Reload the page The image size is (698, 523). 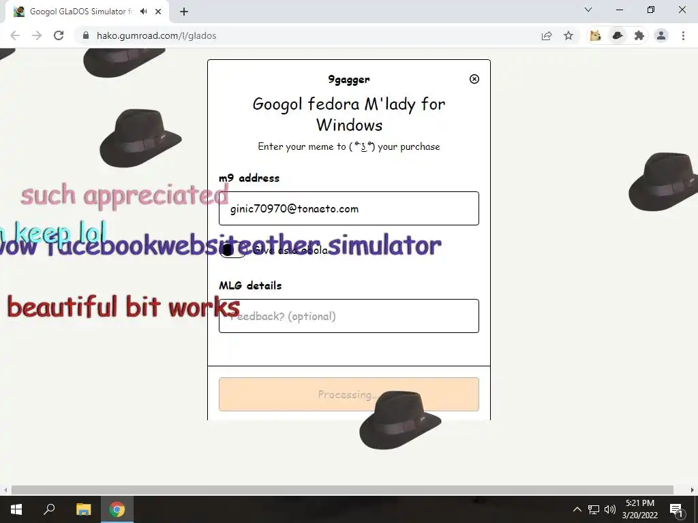pos(59,35)
